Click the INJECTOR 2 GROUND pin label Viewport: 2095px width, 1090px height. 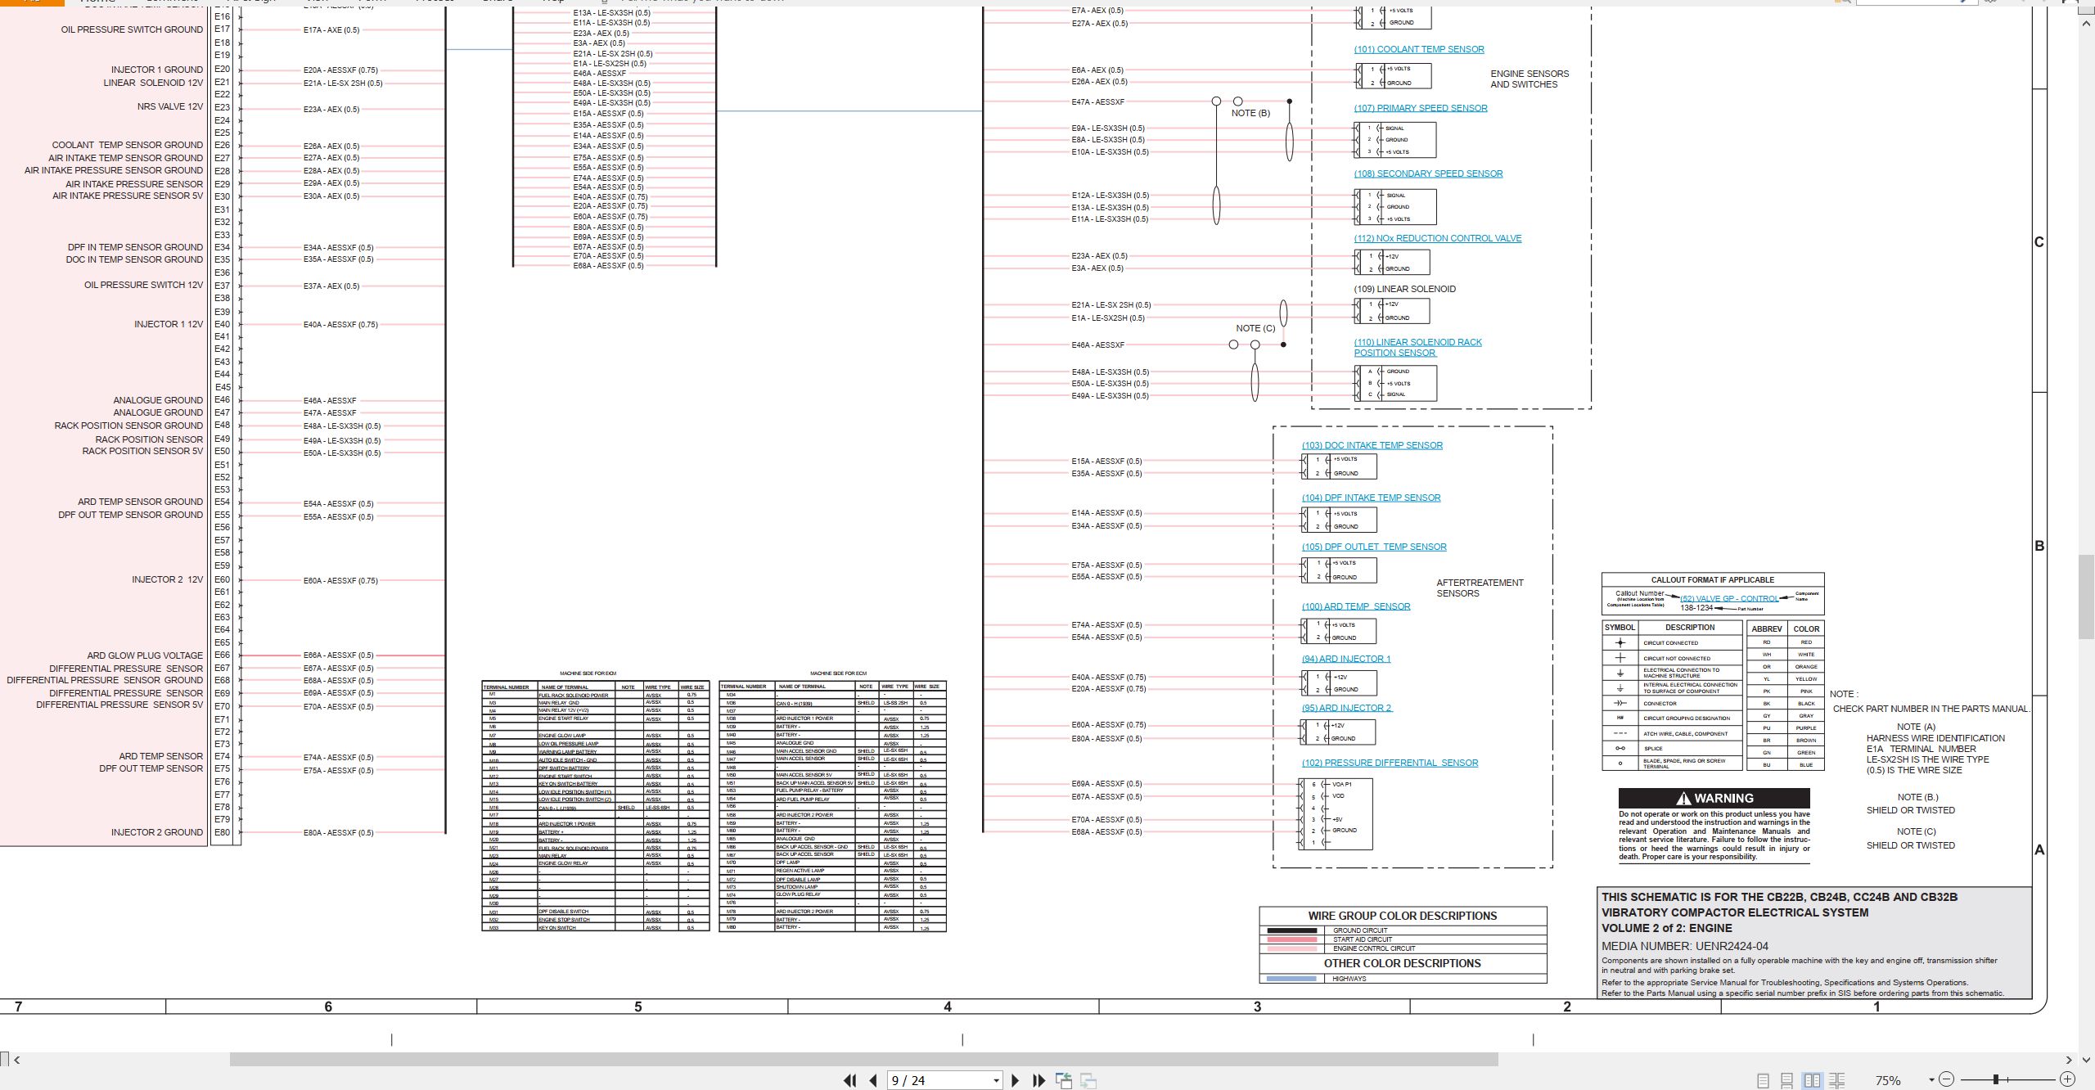(157, 832)
